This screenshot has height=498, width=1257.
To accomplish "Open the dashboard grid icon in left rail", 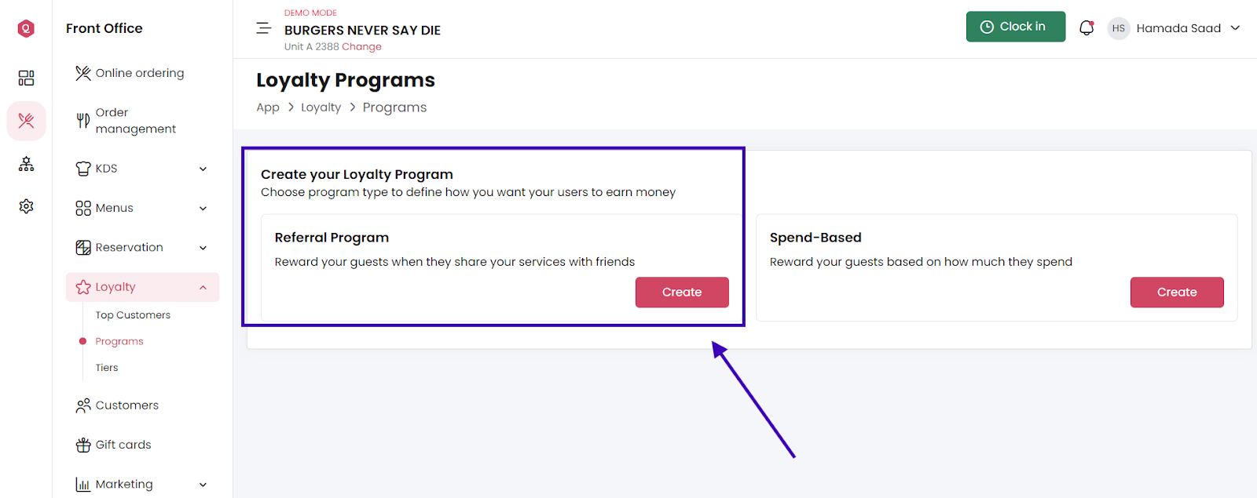I will [26, 78].
